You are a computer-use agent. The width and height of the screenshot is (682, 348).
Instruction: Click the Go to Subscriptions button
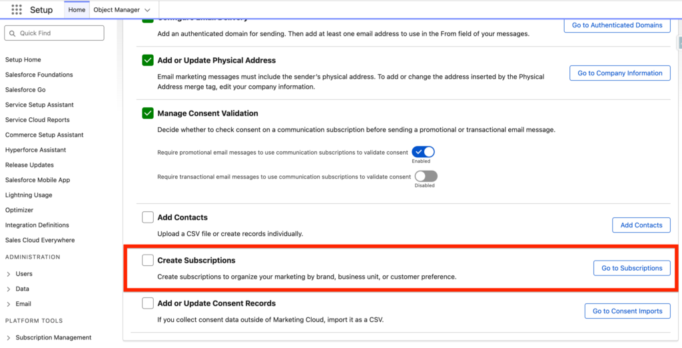pyautogui.click(x=631, y=268)
